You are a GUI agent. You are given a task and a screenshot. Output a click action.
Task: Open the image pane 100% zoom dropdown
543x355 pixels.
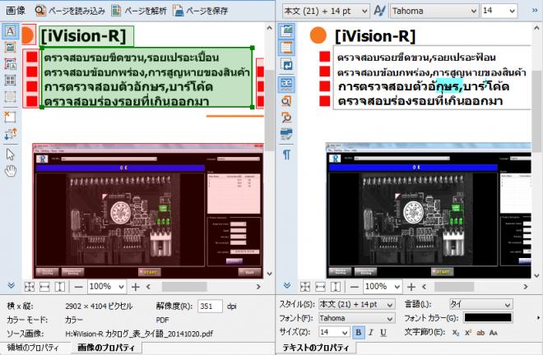(106, 287)
